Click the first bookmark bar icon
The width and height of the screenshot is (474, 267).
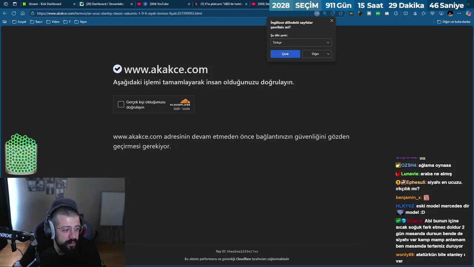coord(4,22)
